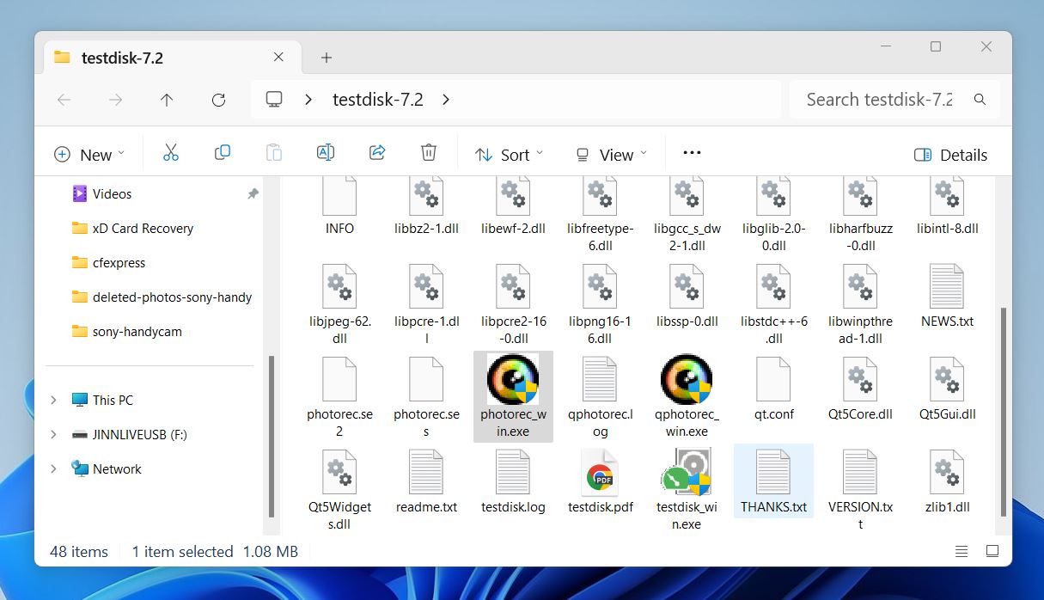Expand chevron before testdisk-7.2 in address bar

(x=308, y=100)
